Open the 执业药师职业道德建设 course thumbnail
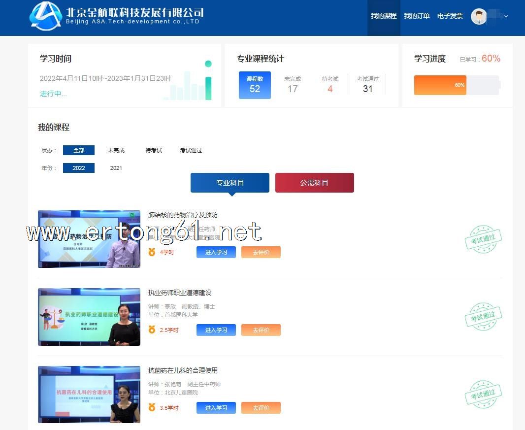This screenshot has height=430, width=525. [x=89, y=317]
